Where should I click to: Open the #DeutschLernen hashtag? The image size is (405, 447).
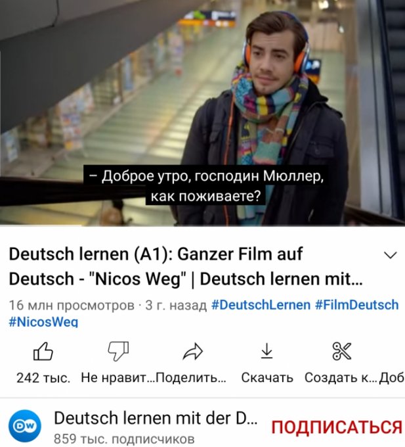click(x=261, y=305)
